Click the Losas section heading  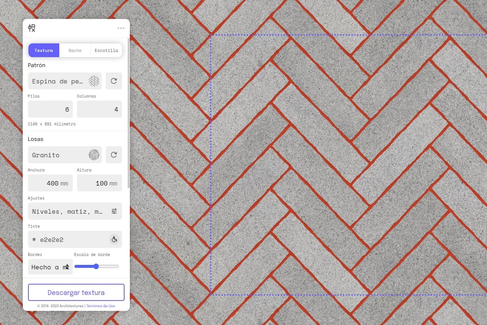pos(36,139)
